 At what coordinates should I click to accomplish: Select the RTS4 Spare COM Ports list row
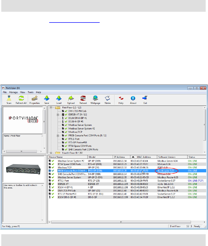tap(127, 164)
